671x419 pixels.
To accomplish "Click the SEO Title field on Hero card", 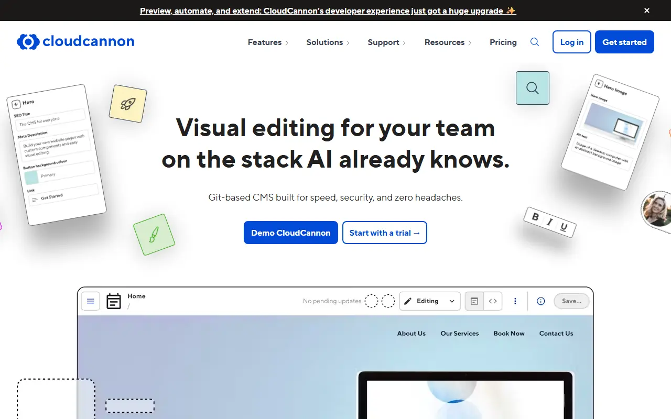I will point(51,119).
